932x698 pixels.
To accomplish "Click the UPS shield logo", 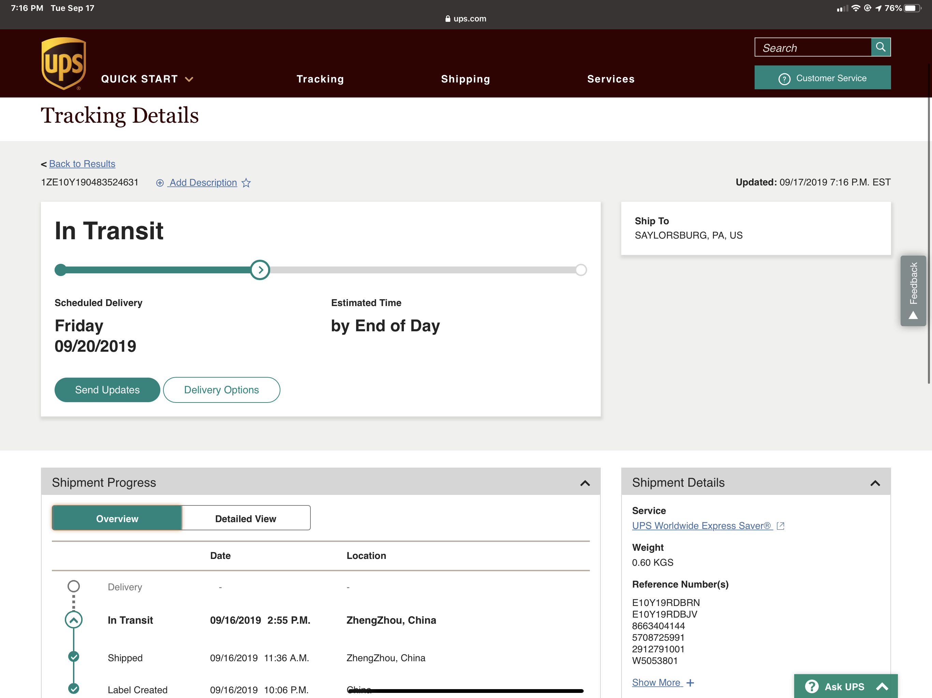I will pos(63,64).
